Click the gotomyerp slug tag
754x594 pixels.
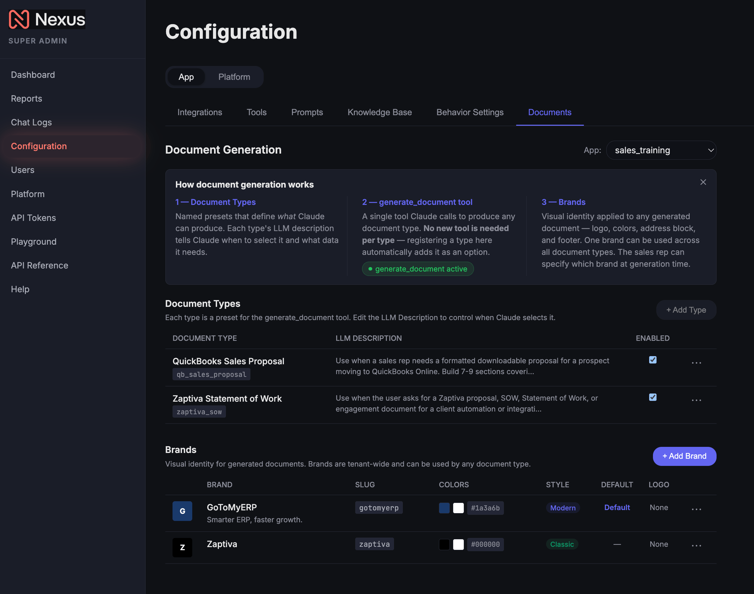pos(379,508)
